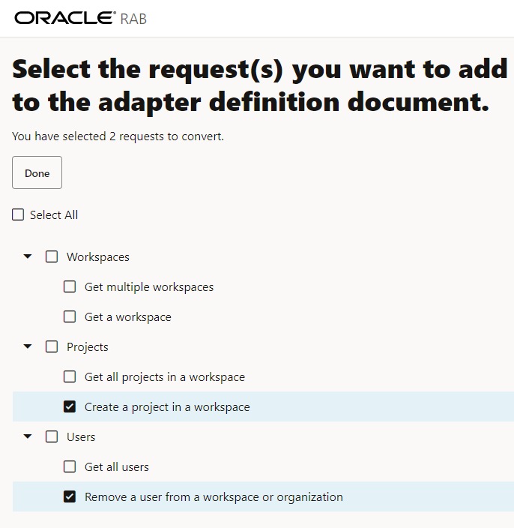Select the Workspaces tree label
514x528 pixels.
[98, 257]
